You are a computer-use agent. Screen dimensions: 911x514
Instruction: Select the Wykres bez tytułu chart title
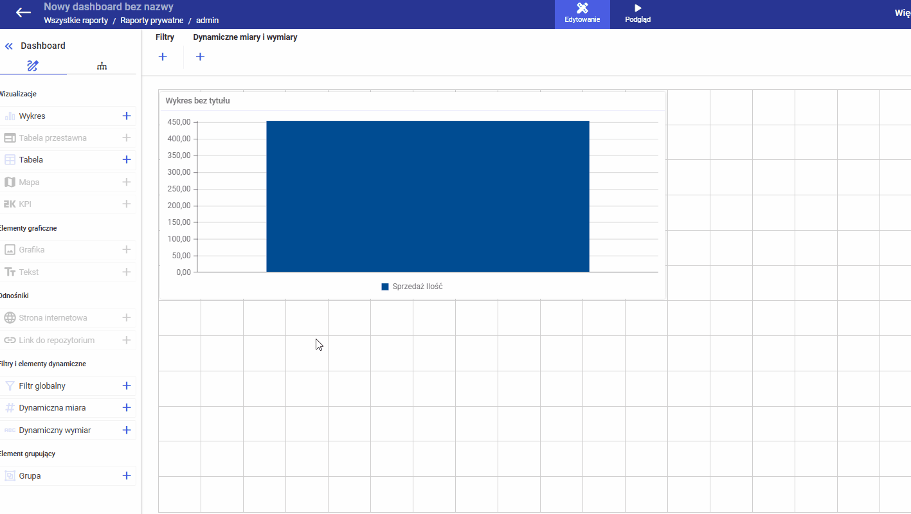click(198, 101)
